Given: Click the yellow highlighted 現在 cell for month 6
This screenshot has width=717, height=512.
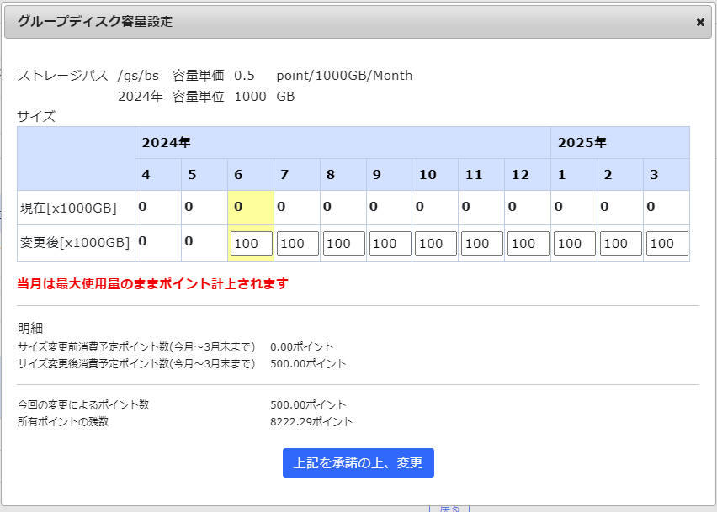Looking at the screenshot, I should point(250,207).
